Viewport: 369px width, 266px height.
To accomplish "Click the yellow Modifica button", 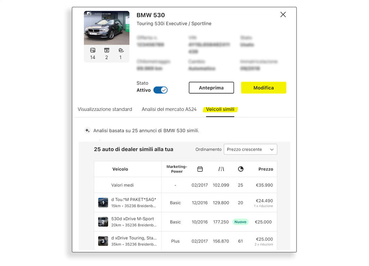I will coord(264,88).
